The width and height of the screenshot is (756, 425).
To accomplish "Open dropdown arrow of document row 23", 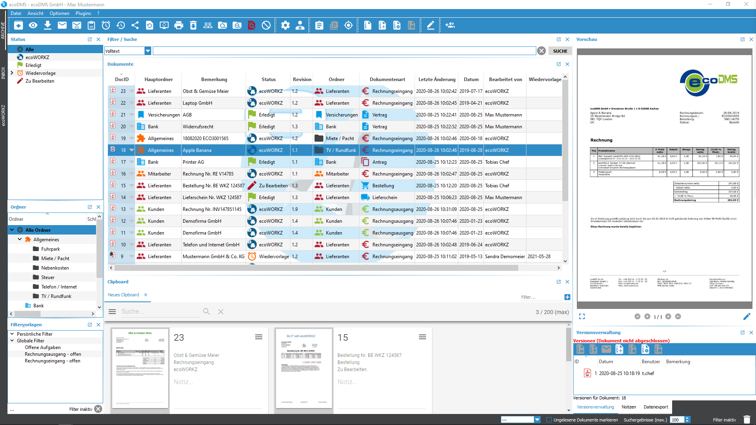I will point(132,91).
